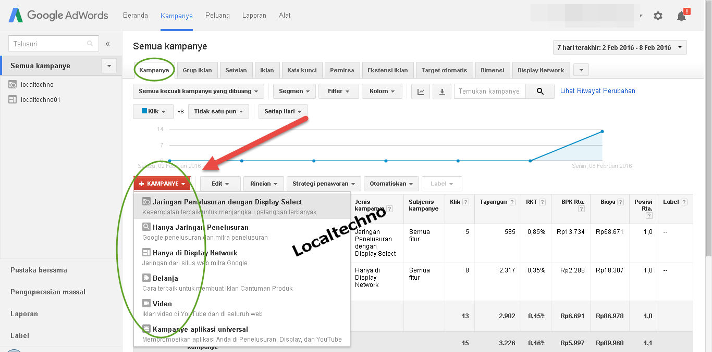Go to Beranda in top navigation
The width and height of the screenshot is (712, 352).
(x=136, y=16)
